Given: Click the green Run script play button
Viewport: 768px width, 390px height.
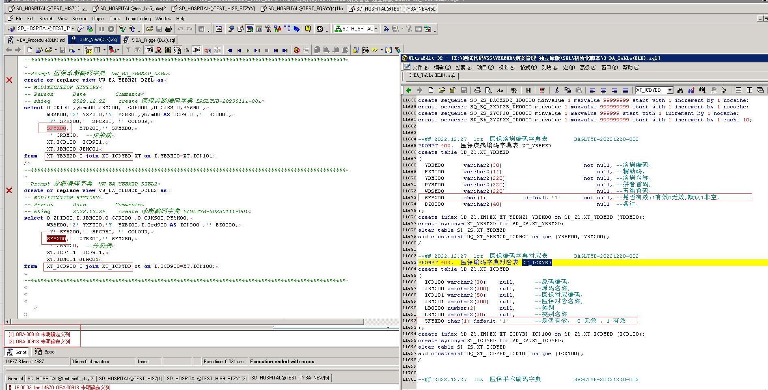Looking at the screenshot, I should click(x=248, y=50).
